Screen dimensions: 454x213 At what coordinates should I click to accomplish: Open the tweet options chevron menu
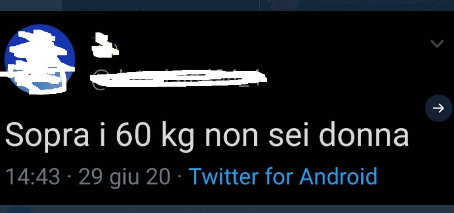(437, 44)
